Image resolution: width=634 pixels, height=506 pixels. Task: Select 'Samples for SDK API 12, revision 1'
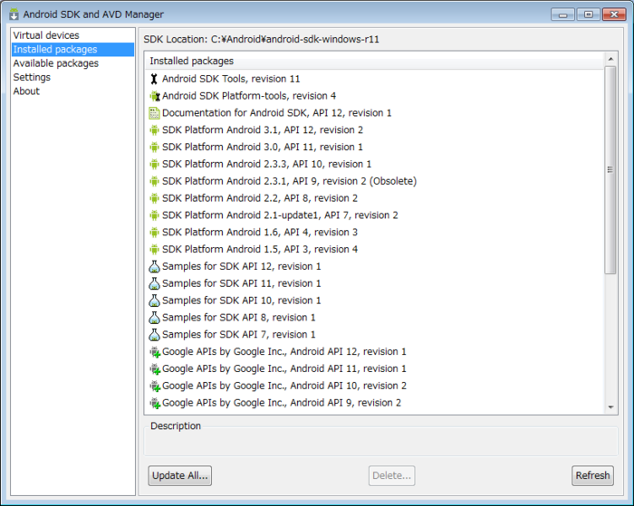point(375,266)
